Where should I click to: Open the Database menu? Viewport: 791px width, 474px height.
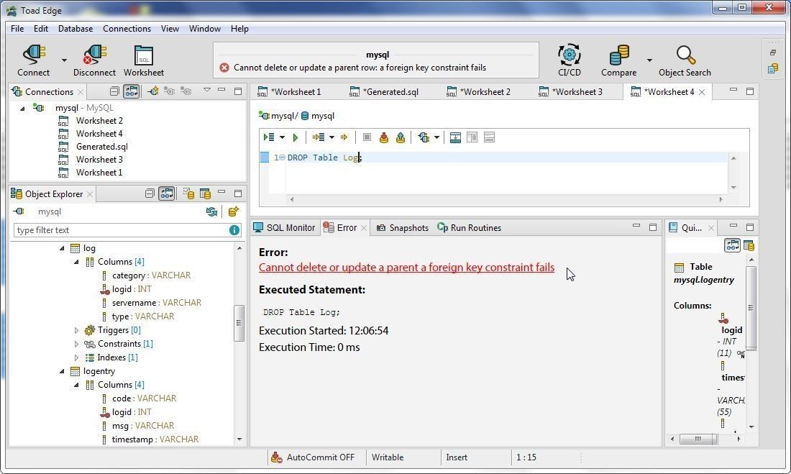76,29
